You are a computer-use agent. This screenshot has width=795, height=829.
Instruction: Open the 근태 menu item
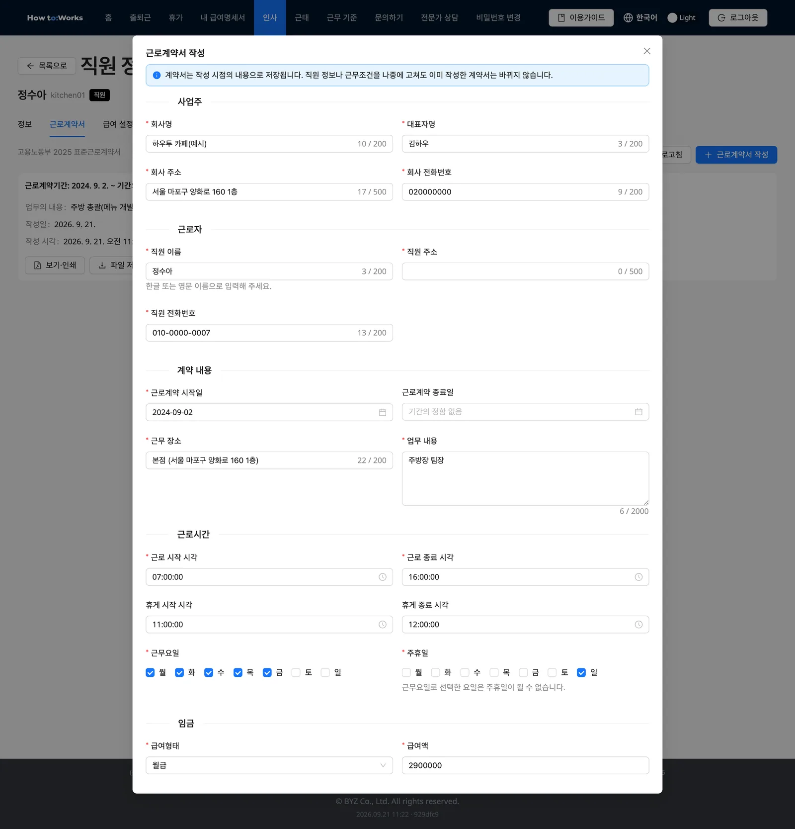[x=302, y=17]
